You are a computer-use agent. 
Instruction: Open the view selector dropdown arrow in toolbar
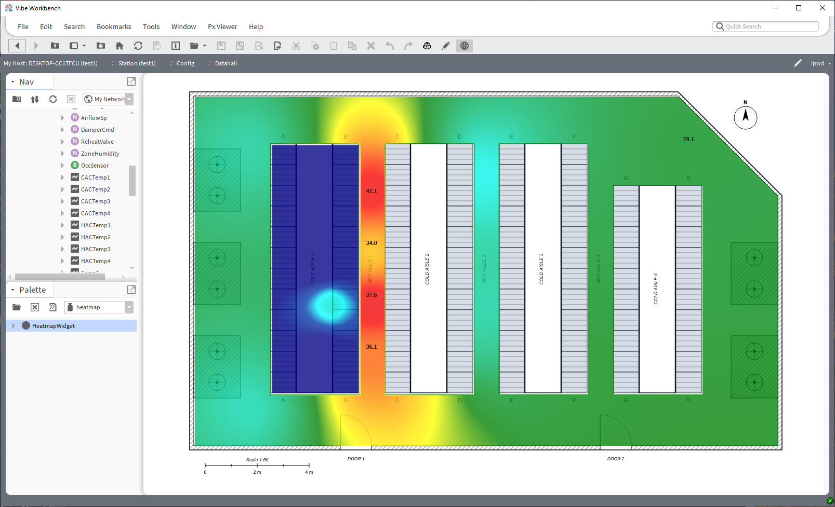[x=84, y=46]
